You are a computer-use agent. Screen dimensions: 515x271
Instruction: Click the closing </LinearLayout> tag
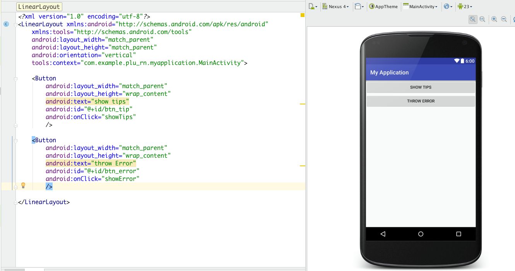coord(44,202)
